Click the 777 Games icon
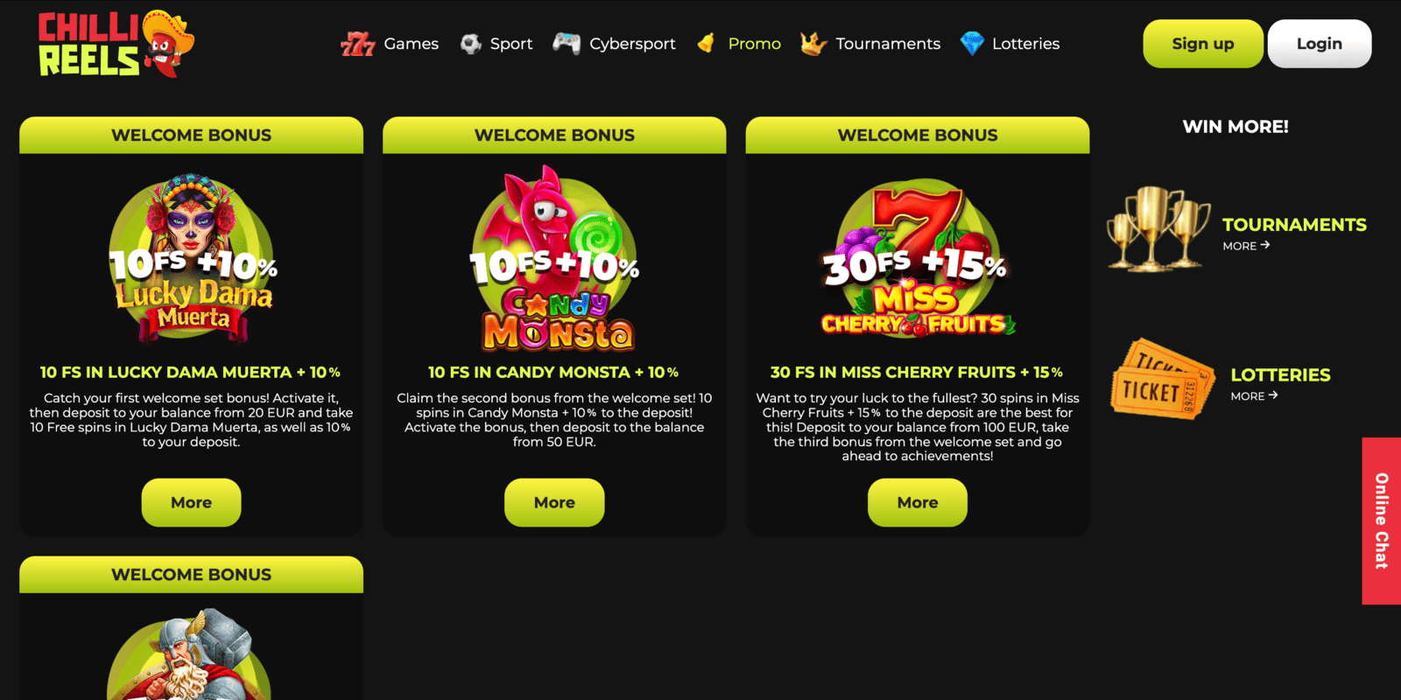 (357, 44)
